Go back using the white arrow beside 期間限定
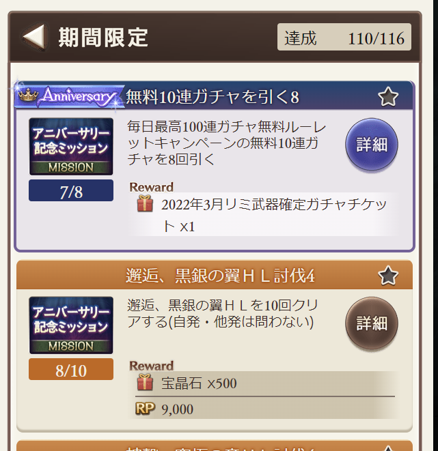The height and width of the screenshot is (451, 438). click(34, 37)
